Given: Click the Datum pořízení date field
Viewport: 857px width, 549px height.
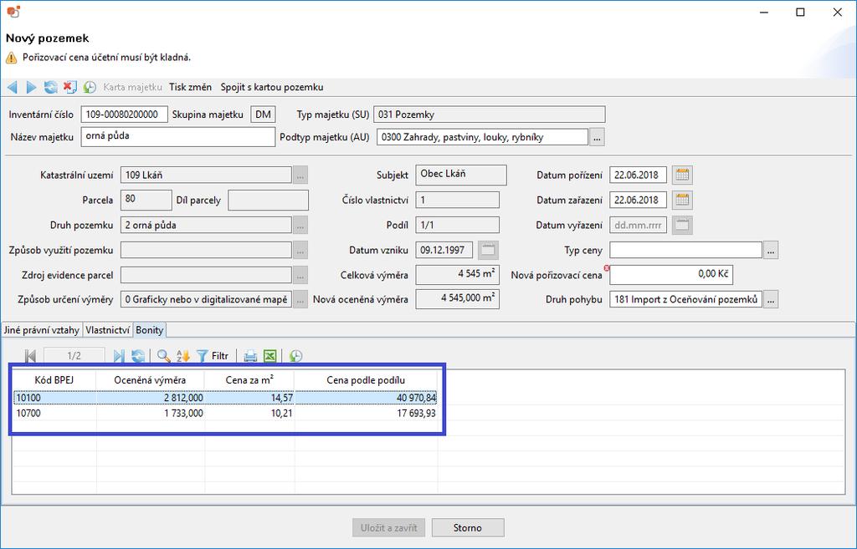Looking at the screenshot, I should coord(638,175).
